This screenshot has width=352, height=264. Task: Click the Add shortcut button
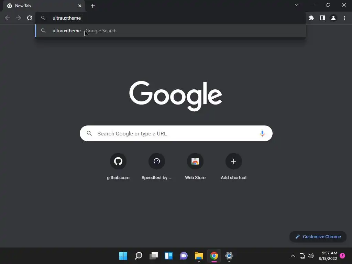pos(234,167)
